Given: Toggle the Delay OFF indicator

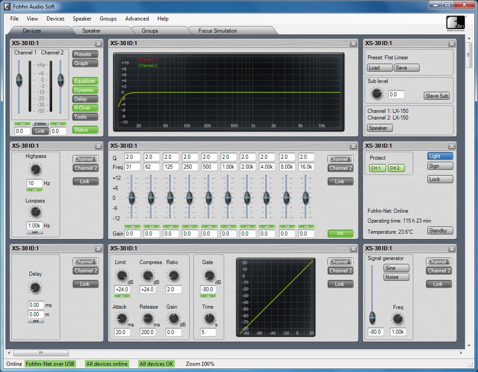Looking at the screenshot, I should (36, 321).
